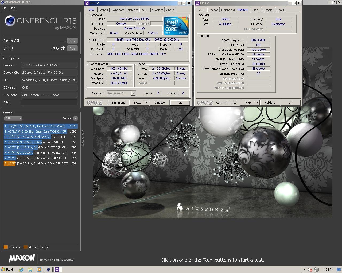342x273 pixels.
Task: Open Windows Explorer folder icon in taskbar
Action: pyautogui.click(x=30, y=269)
